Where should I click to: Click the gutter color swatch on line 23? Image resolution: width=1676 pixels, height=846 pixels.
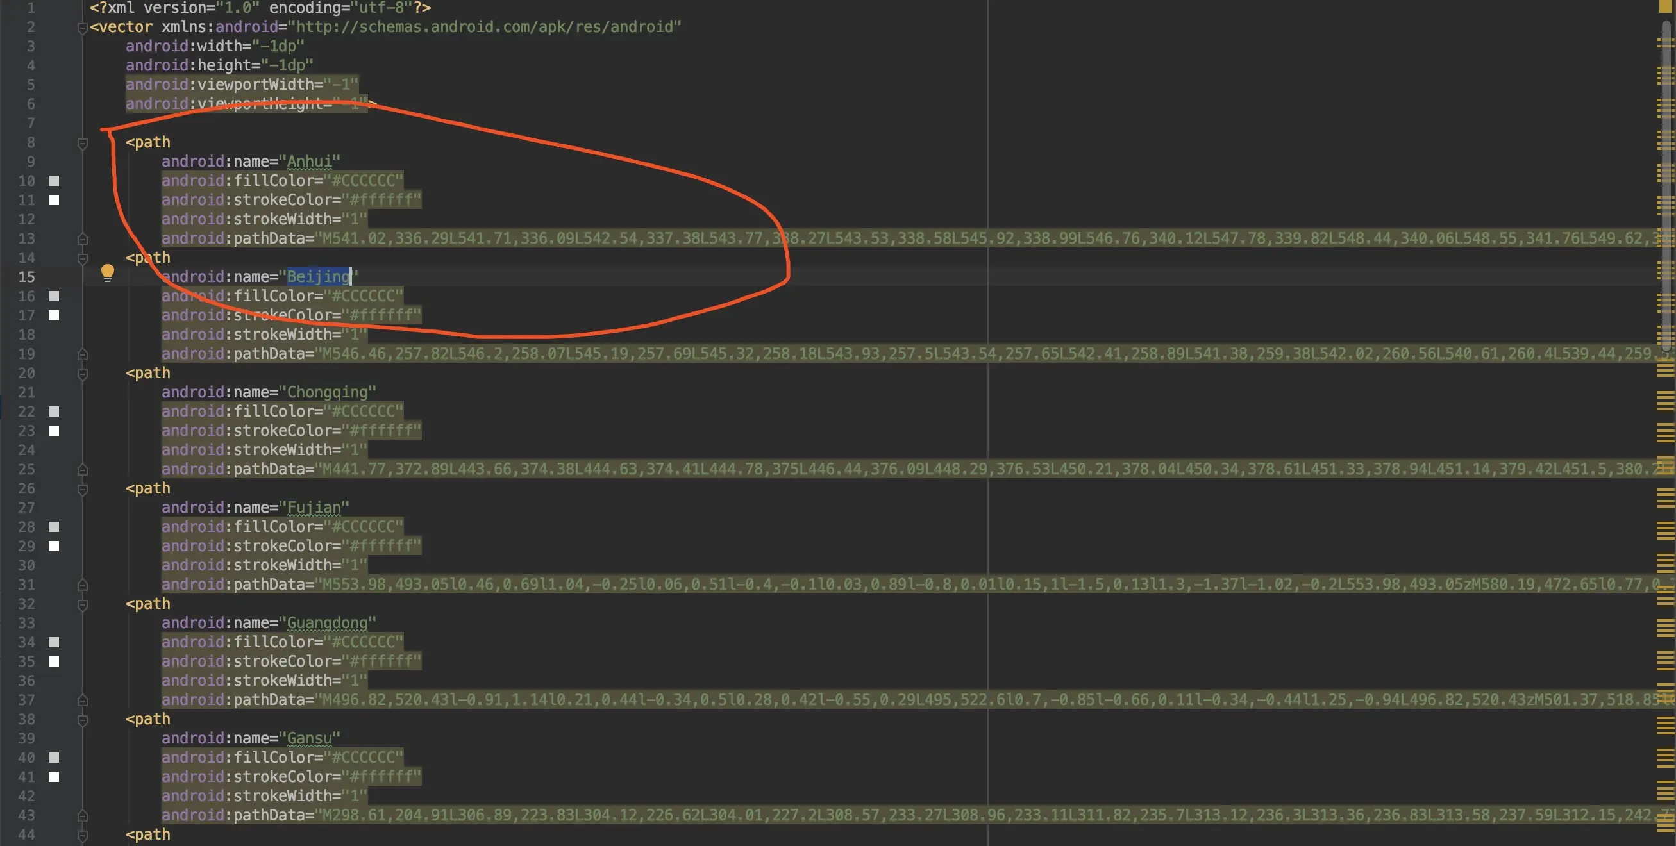(54, 431)
